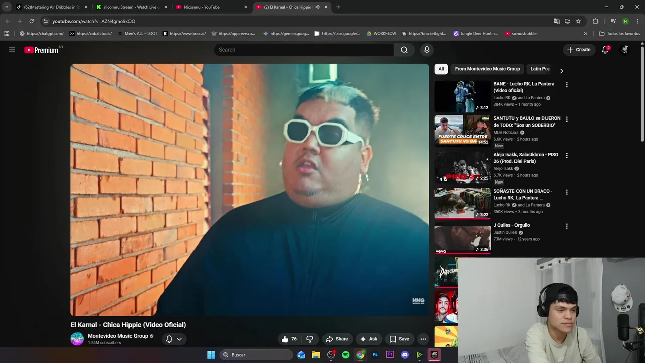Open Todos los favoritos folder

pos(619,34)
